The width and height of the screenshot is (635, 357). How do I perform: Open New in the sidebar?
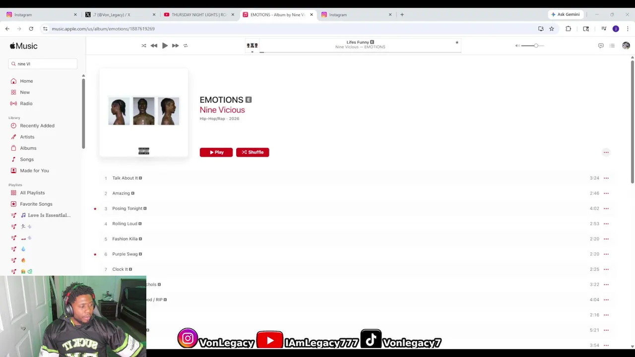point(25,92)
